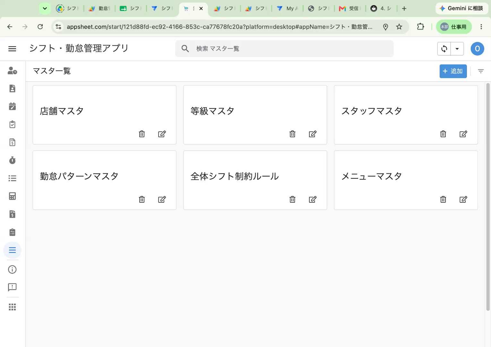Open the 仕事用 profile button
Viewport: 491px width, 347px height.
click(x=454, y=27)
